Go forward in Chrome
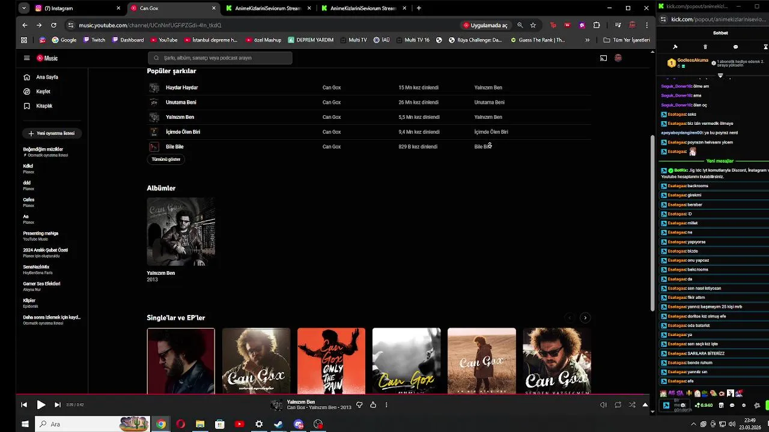 click(x=39, y=25)
